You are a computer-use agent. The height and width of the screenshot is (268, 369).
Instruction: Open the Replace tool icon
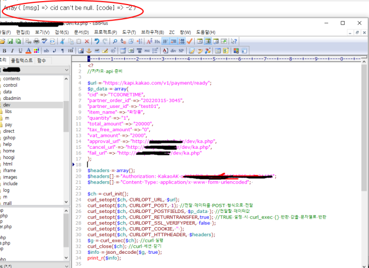point(123,41)
